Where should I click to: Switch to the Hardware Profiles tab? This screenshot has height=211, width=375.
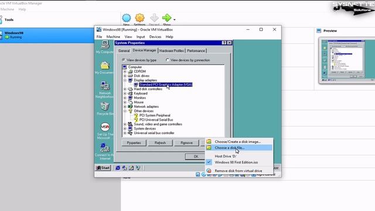point(172,51)
